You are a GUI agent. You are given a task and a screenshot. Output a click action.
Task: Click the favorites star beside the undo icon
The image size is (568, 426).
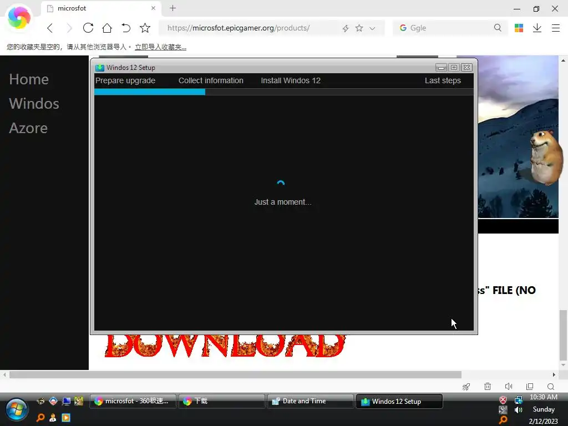[x=145, y=28]
